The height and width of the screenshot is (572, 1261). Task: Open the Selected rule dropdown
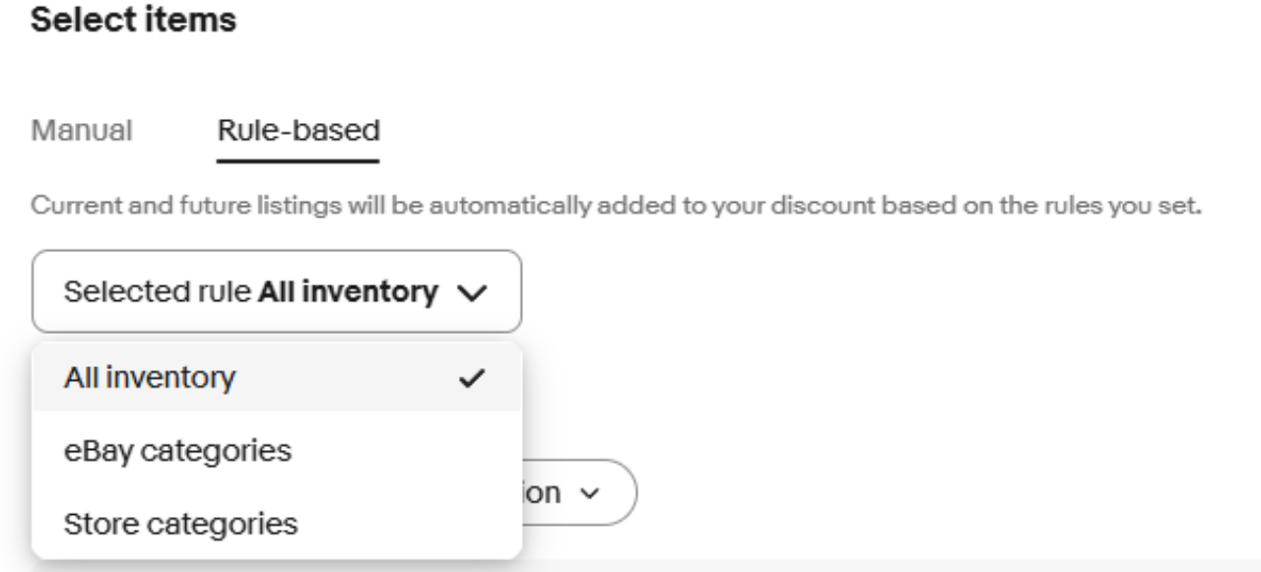tap(276, 291)
